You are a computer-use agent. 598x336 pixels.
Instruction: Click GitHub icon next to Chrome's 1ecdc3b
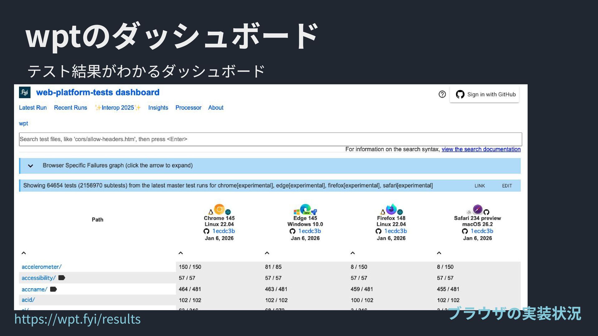[206, 231]
